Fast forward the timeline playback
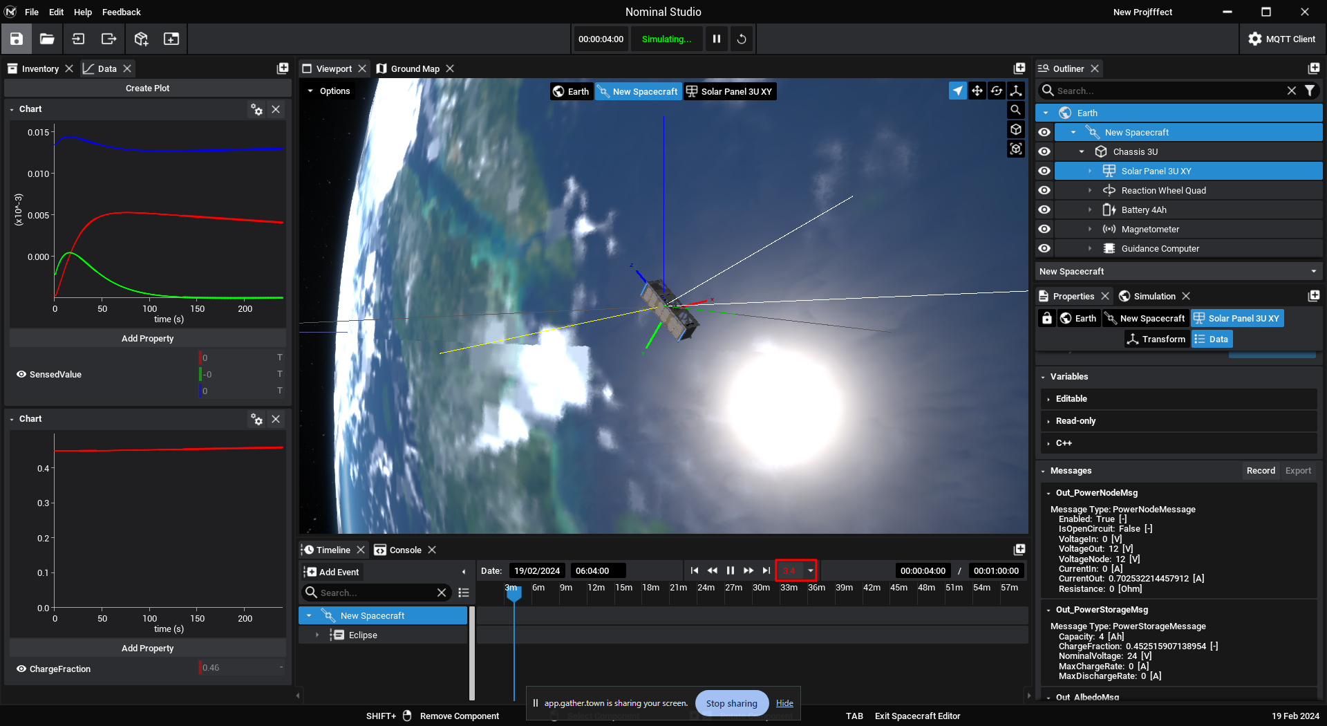This screenshot has height=726, width=1327. [x=749, y=570]
